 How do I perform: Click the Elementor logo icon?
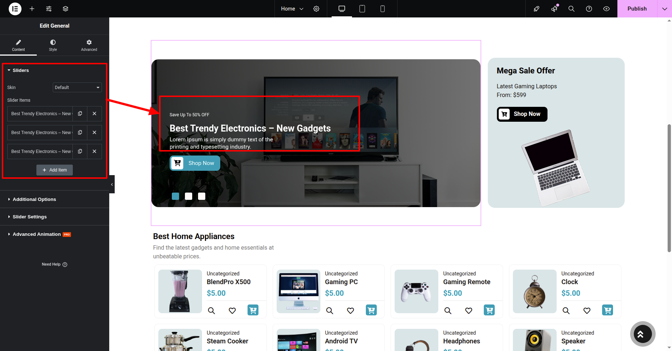pos(15,9)
